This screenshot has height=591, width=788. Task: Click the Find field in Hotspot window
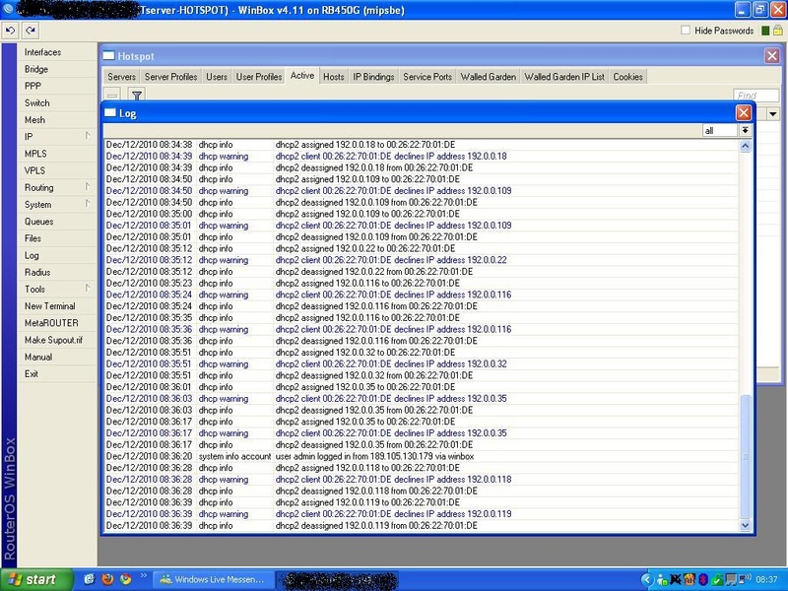click(x=755, y=95)
